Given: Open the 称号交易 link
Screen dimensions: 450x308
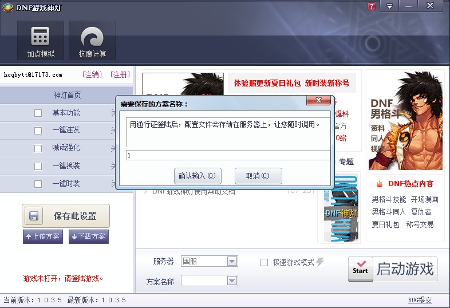Looking at the screenshot, I should click(420, 224).
